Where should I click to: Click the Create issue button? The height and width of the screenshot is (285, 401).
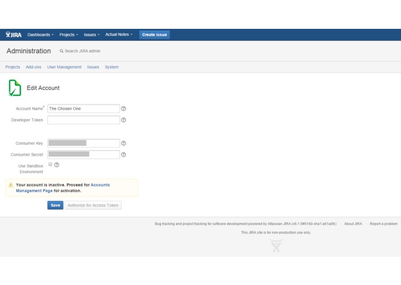pyautogui.click(x=155, y=35)
